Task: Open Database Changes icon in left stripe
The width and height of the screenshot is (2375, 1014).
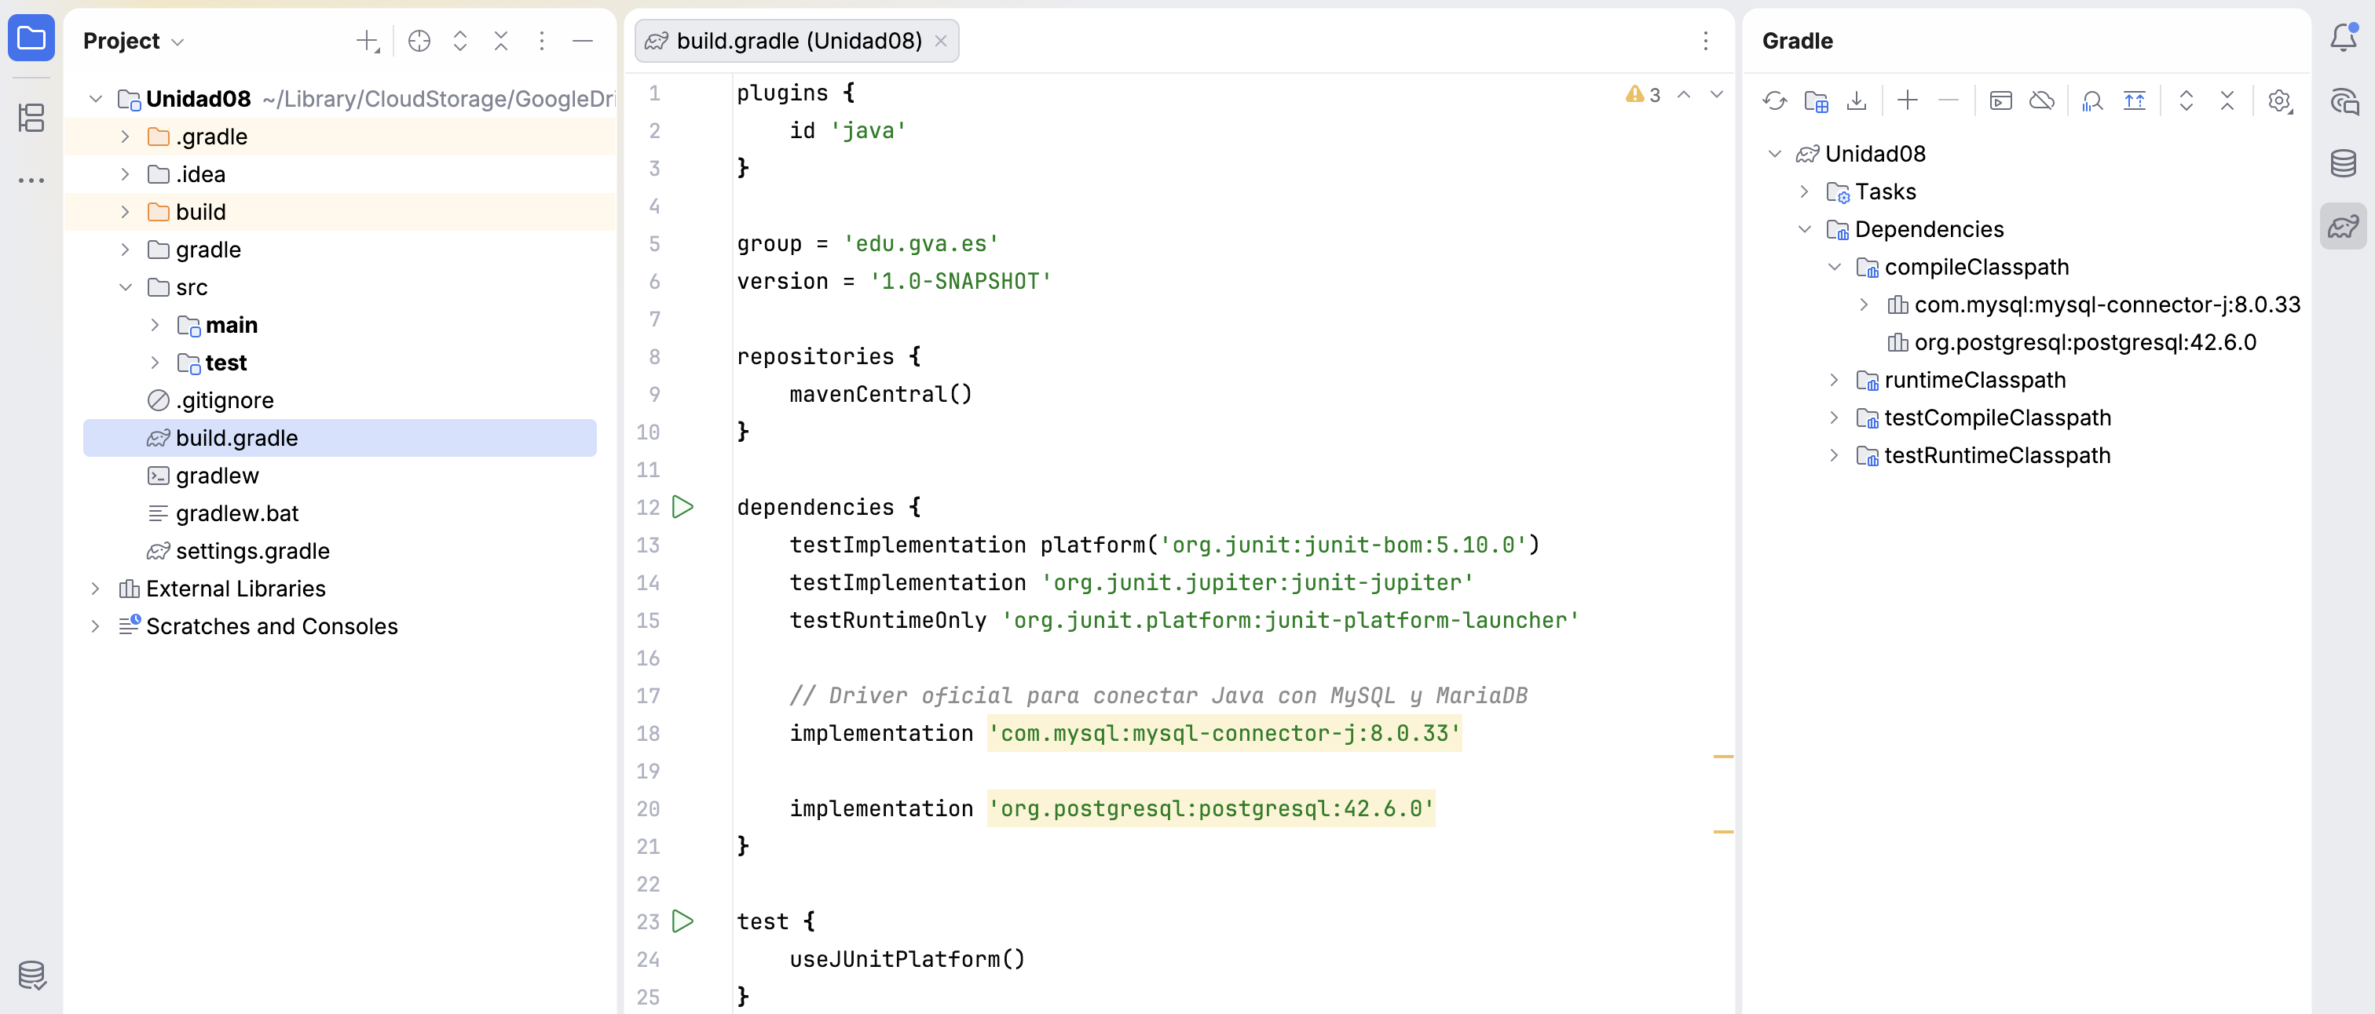Action: (x=31, y=975)
